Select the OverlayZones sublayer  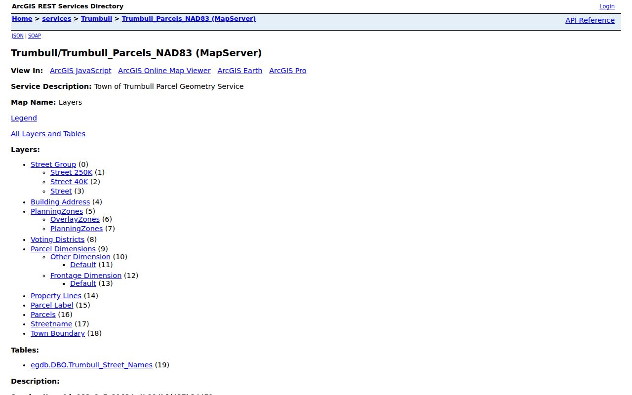click(x=75, y=219)
